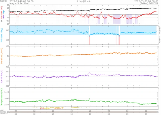Screen dimensions: 161x115
Task: Toggle the Bt series label
Action: click(2, 21)
